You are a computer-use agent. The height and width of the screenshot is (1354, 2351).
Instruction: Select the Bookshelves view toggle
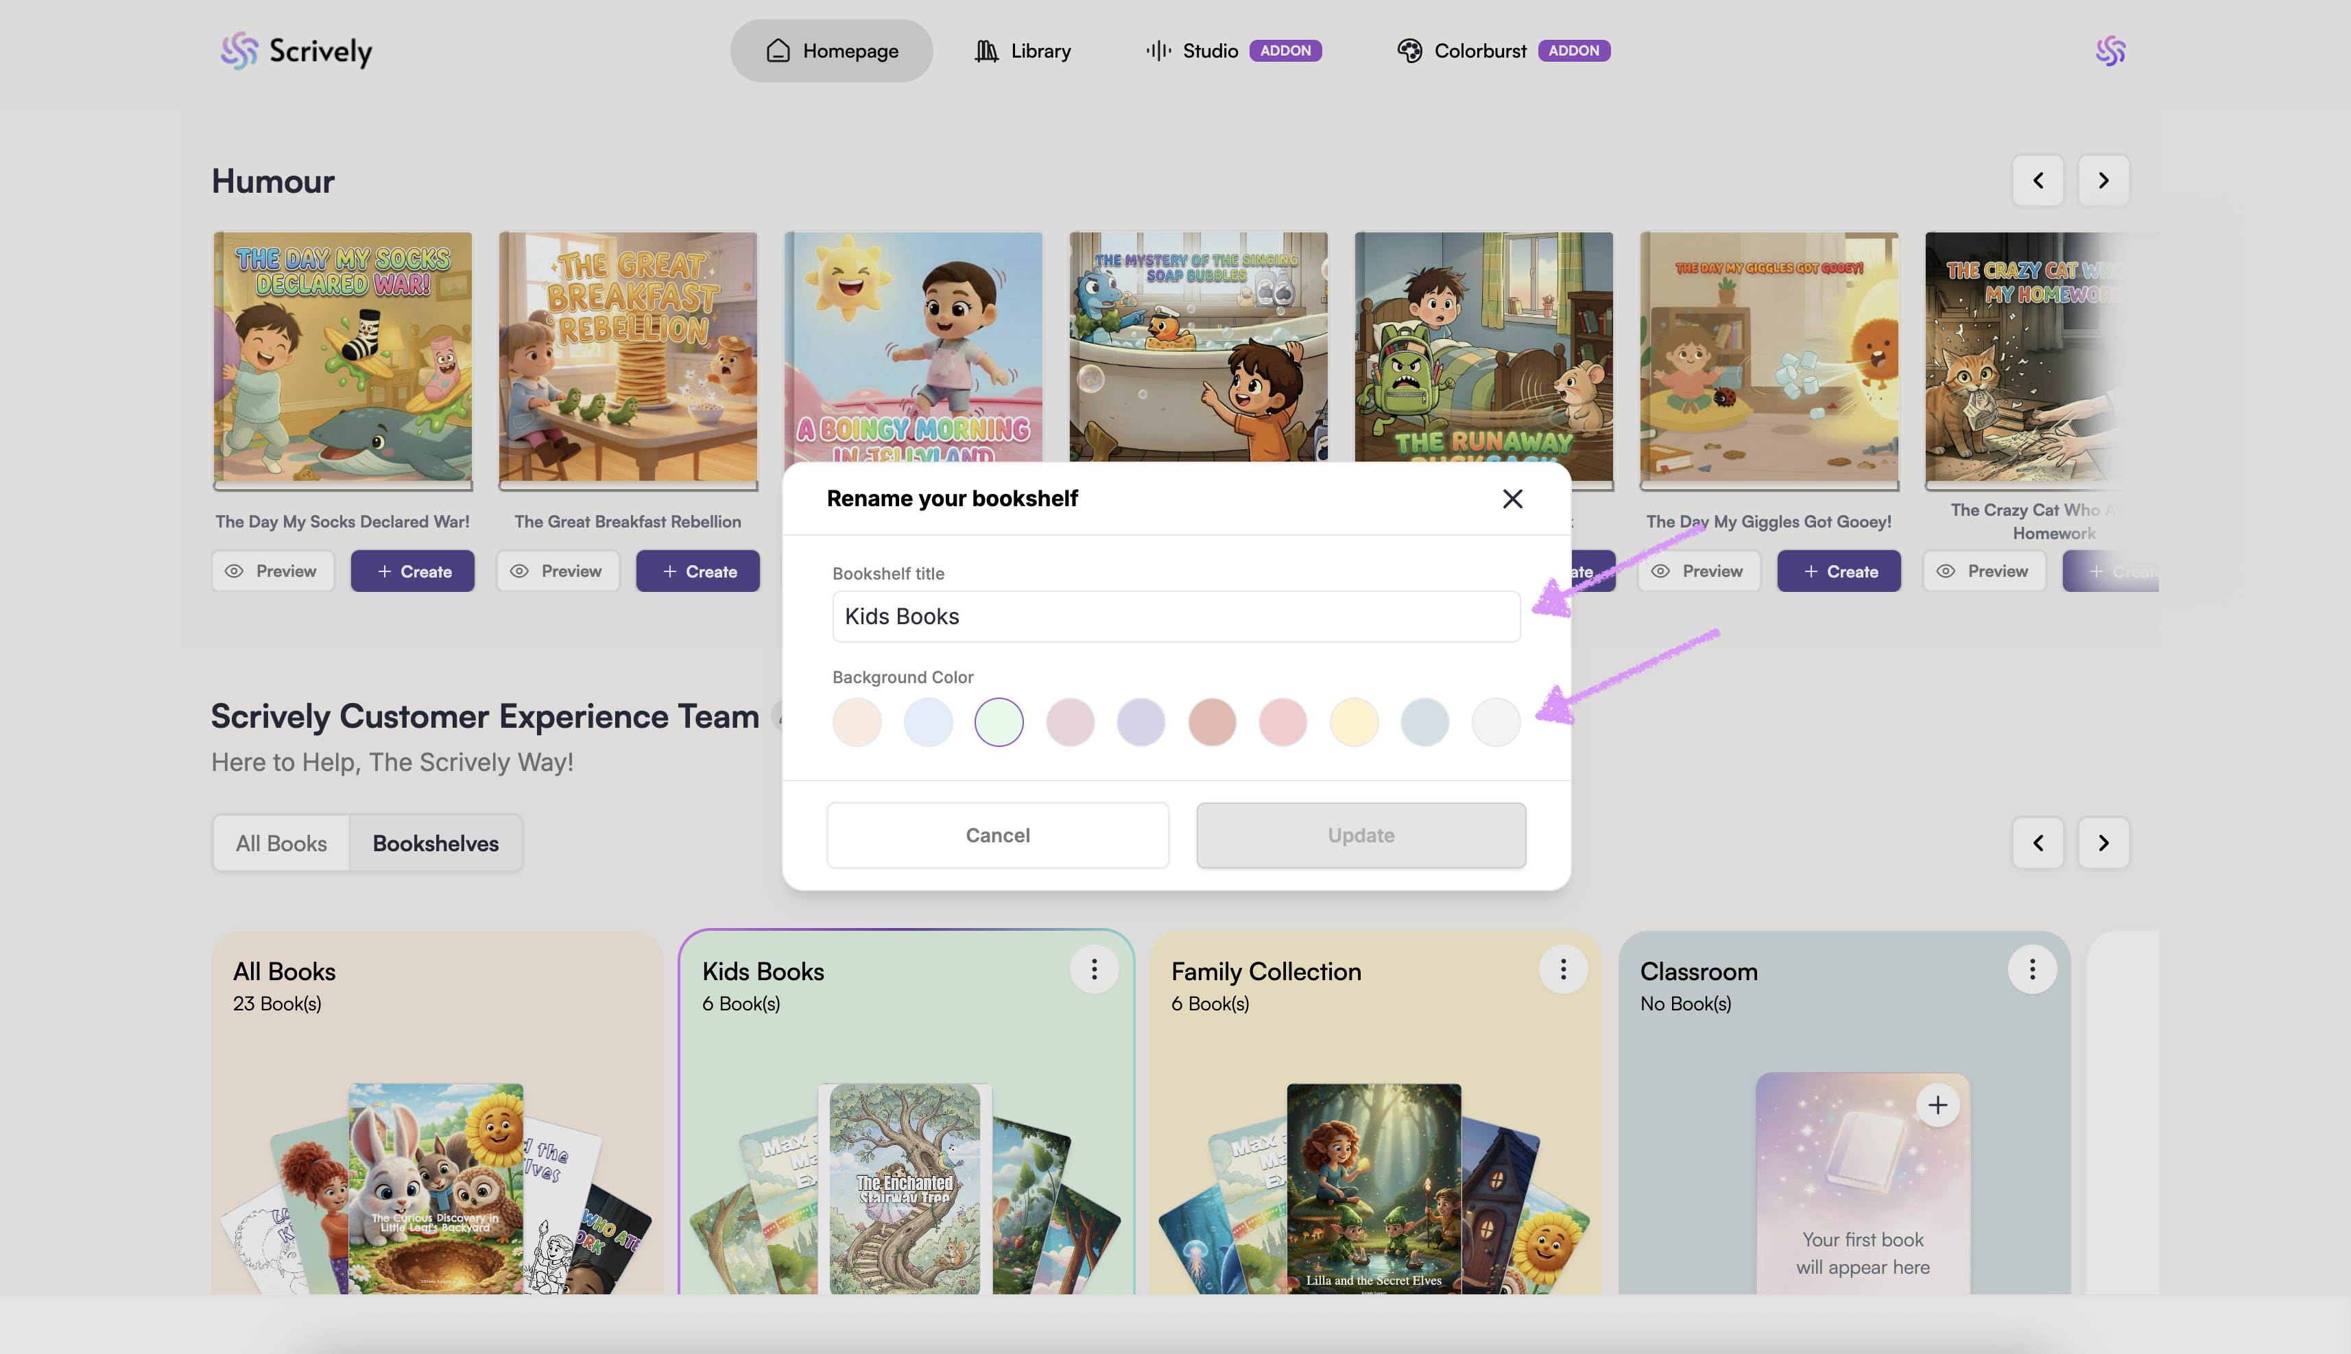click(x=435, y=844)
